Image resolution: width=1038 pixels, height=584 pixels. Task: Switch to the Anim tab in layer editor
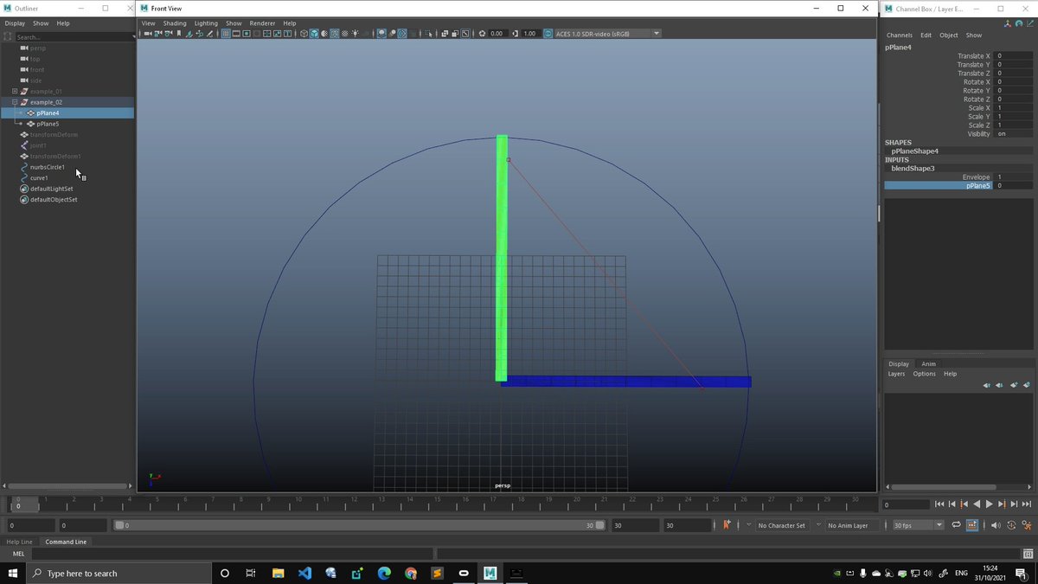pos(928,364)
